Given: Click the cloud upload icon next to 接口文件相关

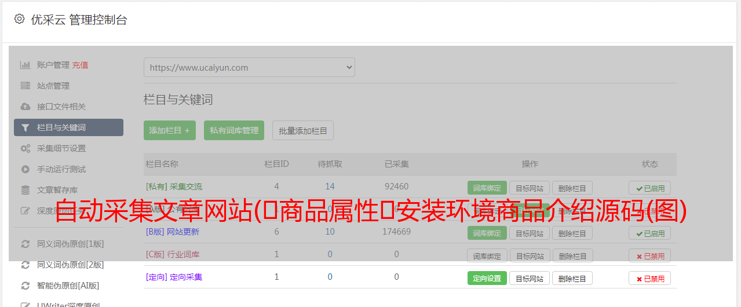Looking at the screenshot, I should 25,107.
